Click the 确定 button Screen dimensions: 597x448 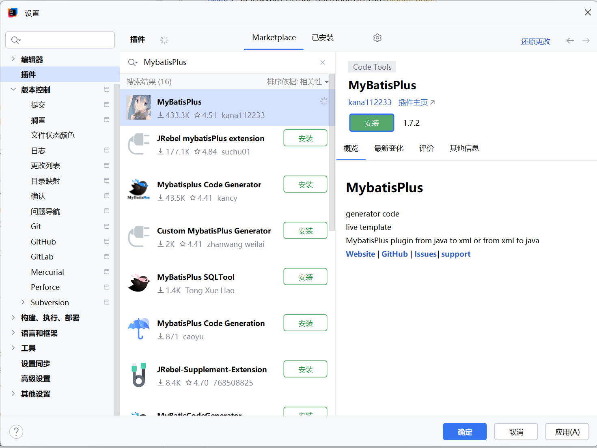pos(465,432)
